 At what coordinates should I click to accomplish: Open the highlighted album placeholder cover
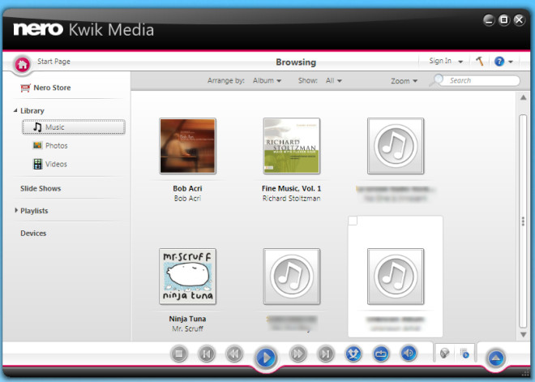(x=396, y=277)
